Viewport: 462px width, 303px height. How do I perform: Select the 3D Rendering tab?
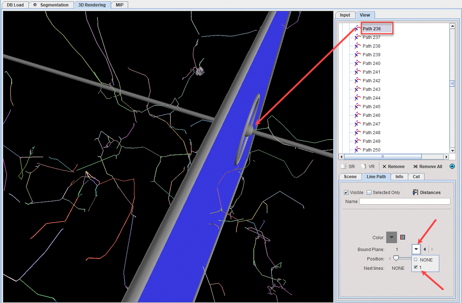click(x=92, y=5)
